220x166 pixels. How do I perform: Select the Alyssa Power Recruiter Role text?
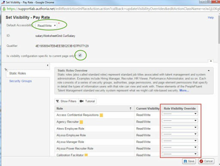click(75, 148)
